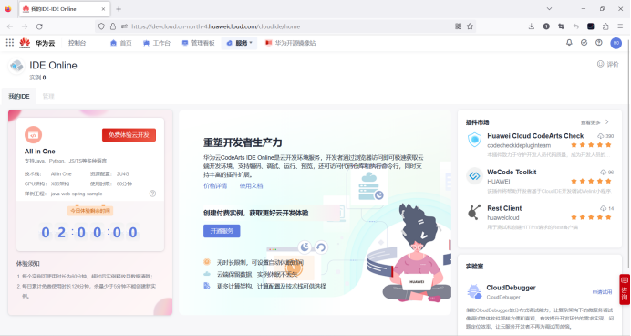Click download count icon for Rest Client

tap(603, 209)
